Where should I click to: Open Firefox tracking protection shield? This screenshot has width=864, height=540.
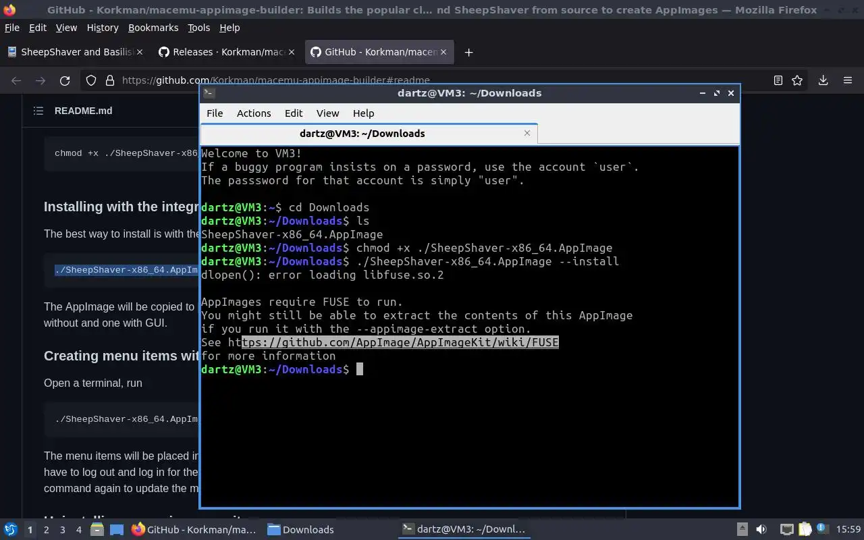coord(91,80)
